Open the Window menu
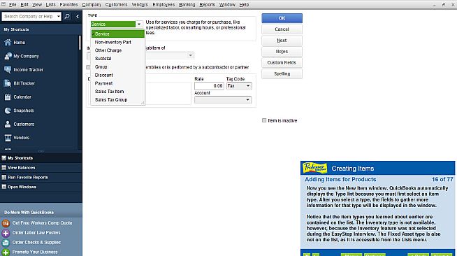The image size is (457, 256). pos(227,5)
